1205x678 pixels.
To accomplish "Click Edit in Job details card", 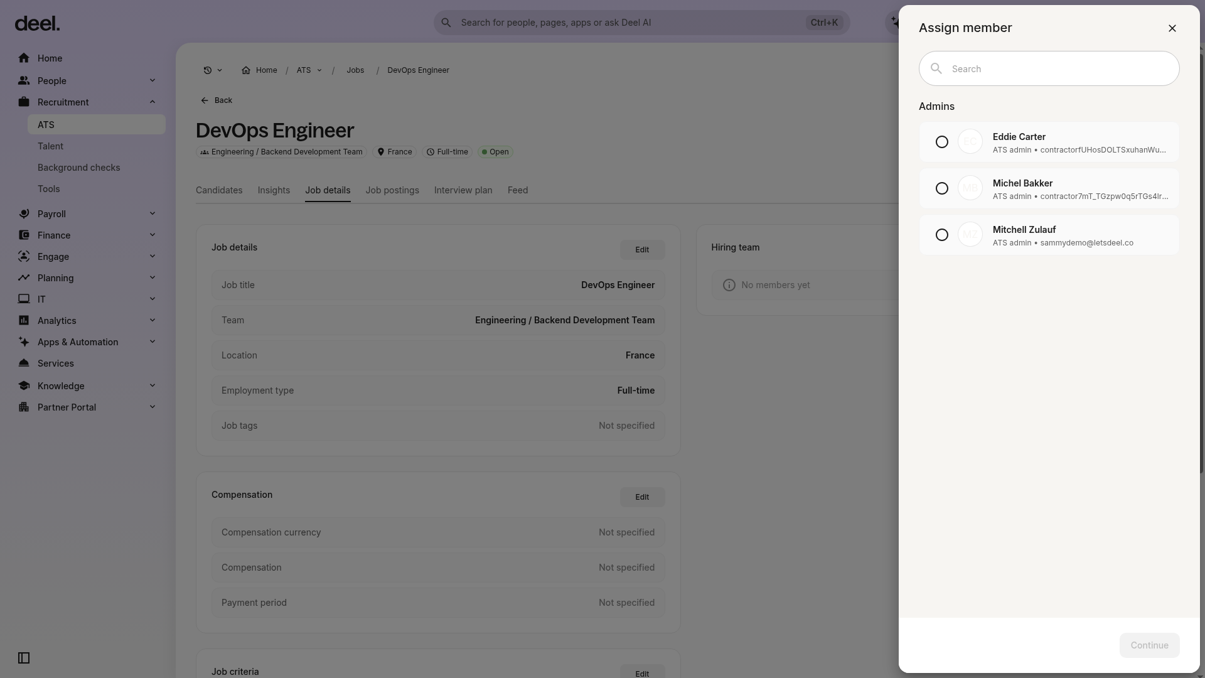I will pyautogui.click(x=642, y=250).
